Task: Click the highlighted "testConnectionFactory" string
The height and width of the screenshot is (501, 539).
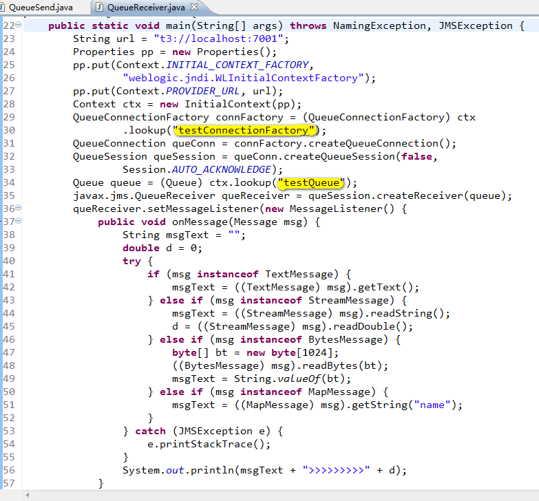Action: tap(245, 131)
